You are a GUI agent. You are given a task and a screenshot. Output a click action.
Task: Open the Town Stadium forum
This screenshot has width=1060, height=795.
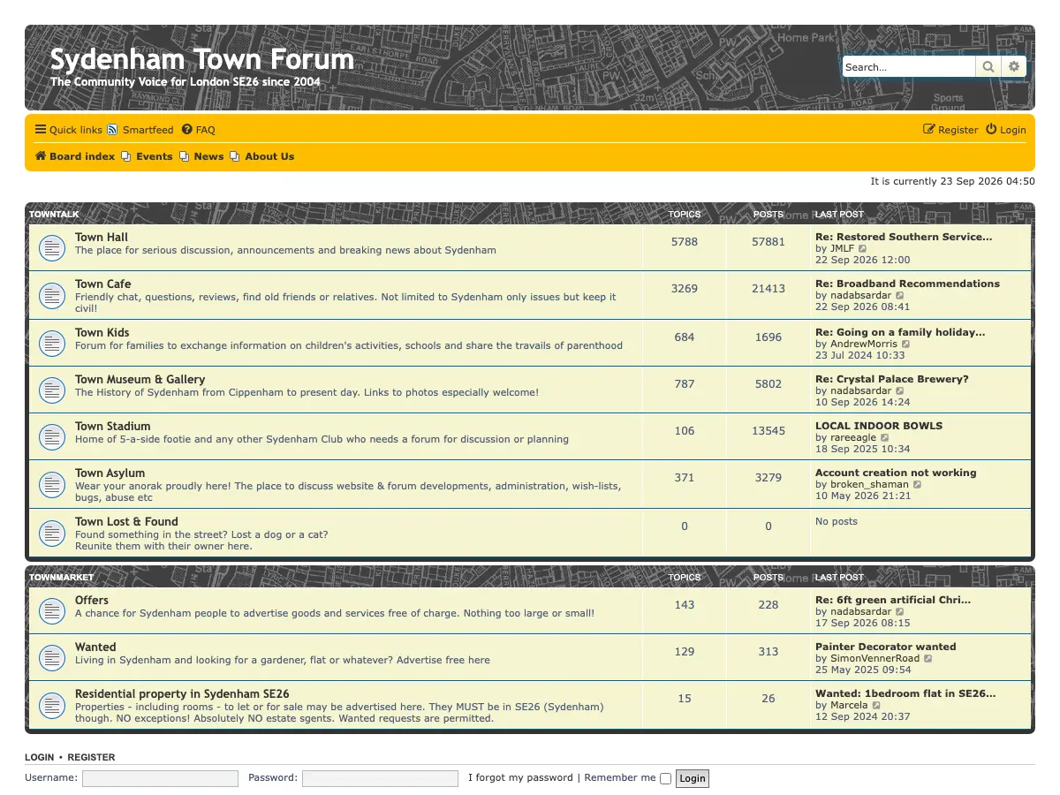coord(113,426)
